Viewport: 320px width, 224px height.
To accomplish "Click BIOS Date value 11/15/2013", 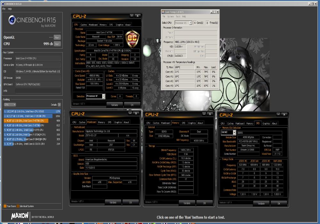I will tap(111, 168).
